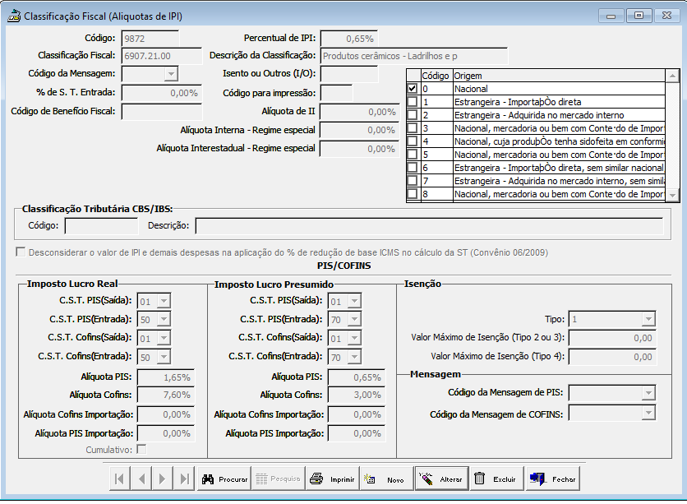Click the Código column header in grid
This screenshot has height=504, width=687.
click(436, 76)
